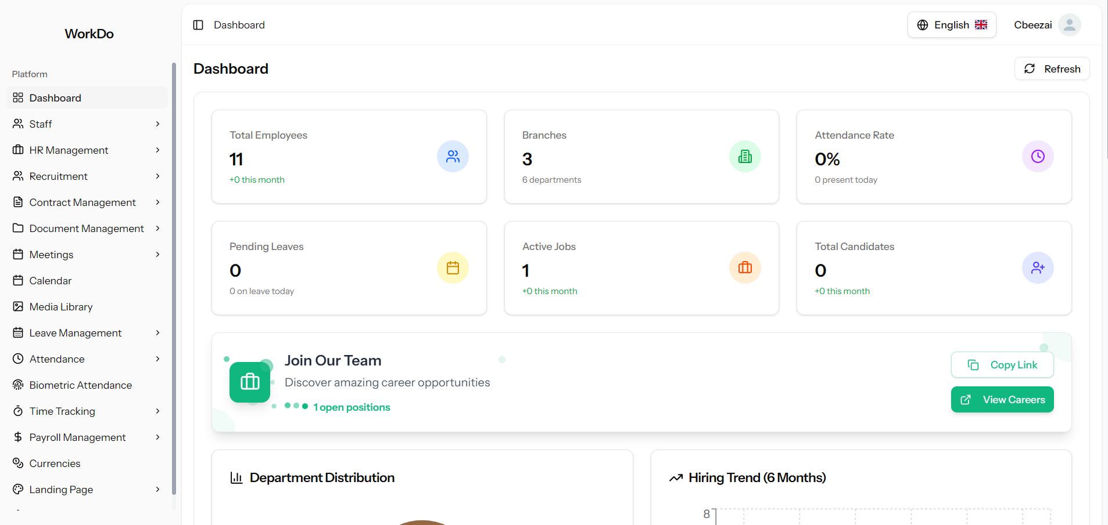The height and width of the screenshot is (525, 1108).
Task: Click the Landing Page palette icon
Action: coord(18,489)
